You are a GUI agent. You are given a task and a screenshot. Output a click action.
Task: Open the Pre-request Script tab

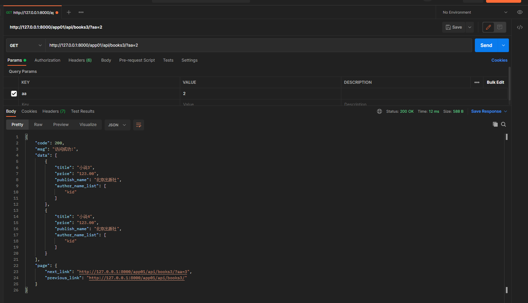(137, 60)
